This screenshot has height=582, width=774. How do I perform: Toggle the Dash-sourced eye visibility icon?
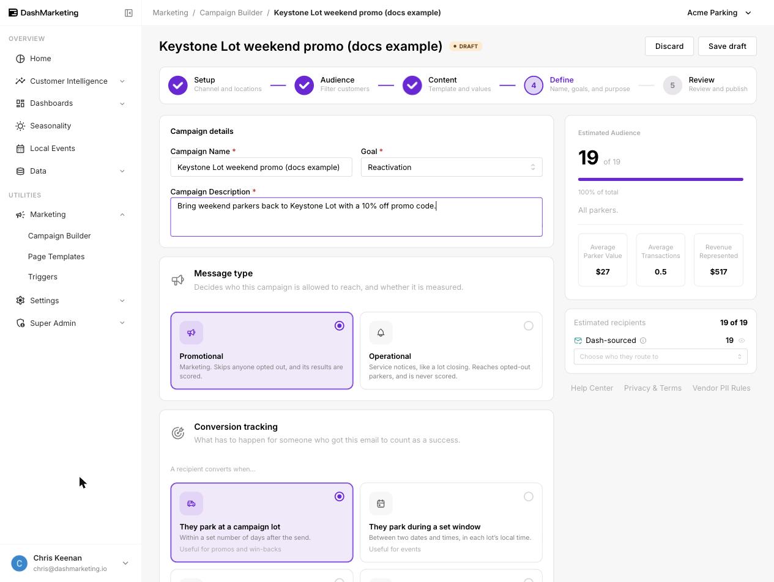point(742,341)
